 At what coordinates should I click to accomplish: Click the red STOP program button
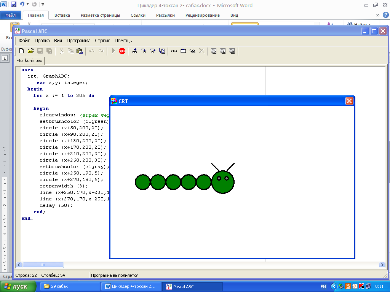[x=122, y=51]
